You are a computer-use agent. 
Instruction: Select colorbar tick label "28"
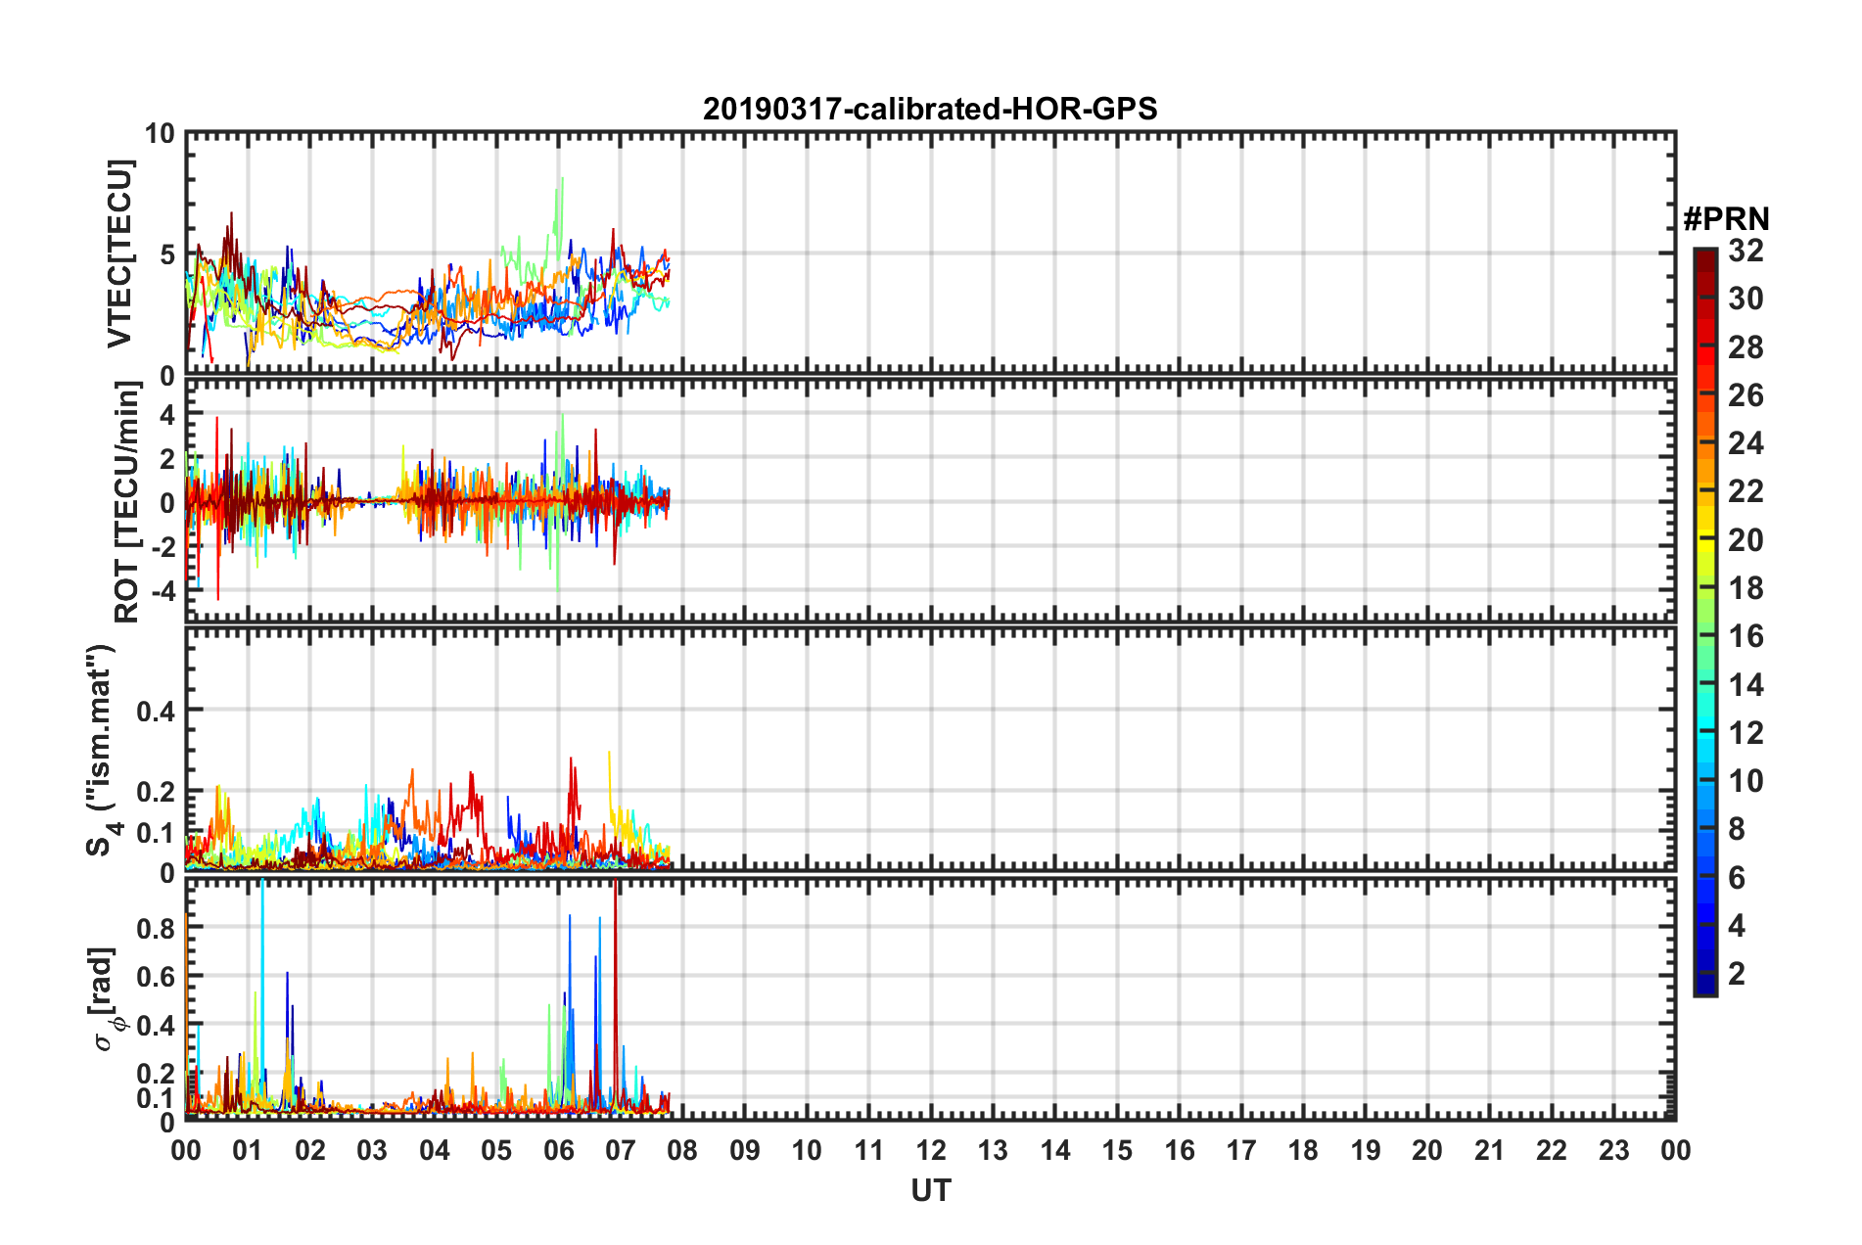(x=1746, y=347)
